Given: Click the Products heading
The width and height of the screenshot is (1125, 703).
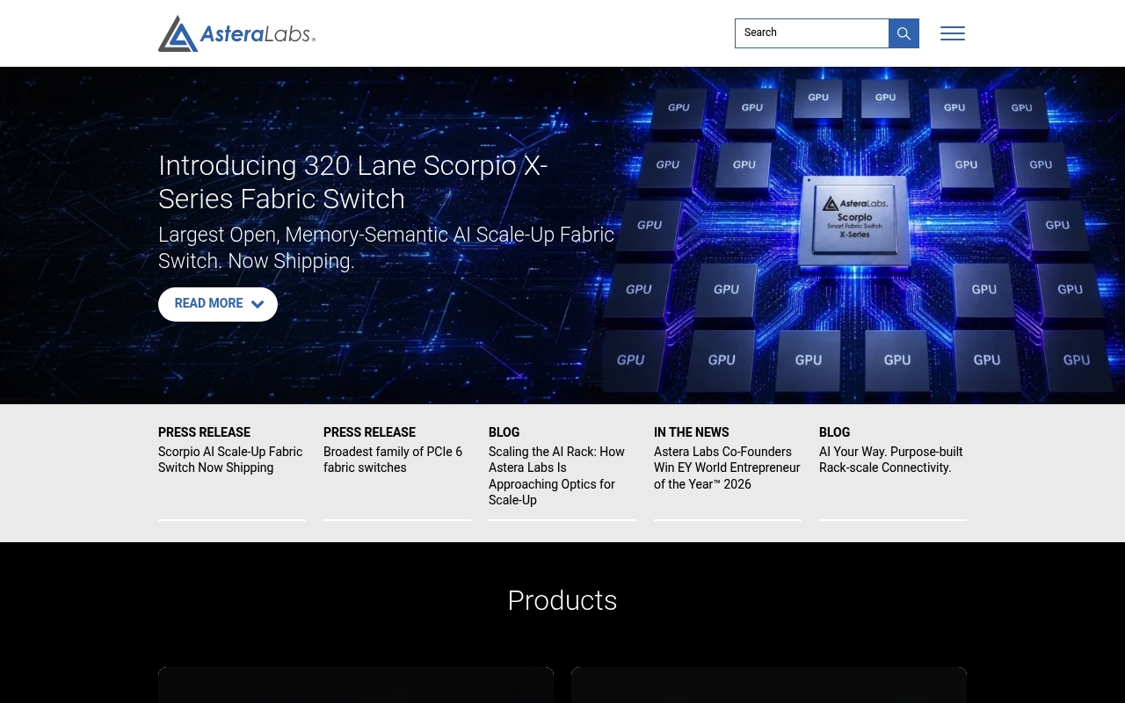Looking at the screenshot, I should tap(562, 600).
